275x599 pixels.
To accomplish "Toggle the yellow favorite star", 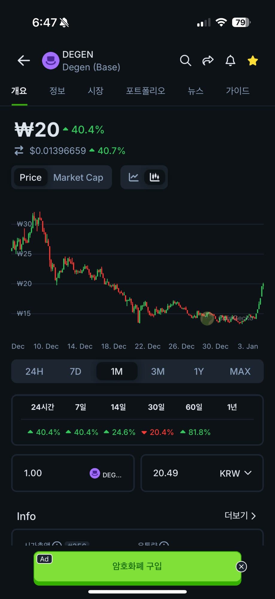I will (x=253, y=61).
